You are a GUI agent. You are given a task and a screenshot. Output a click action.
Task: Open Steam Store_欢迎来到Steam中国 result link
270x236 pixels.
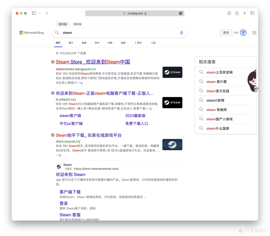pos(93,62)
